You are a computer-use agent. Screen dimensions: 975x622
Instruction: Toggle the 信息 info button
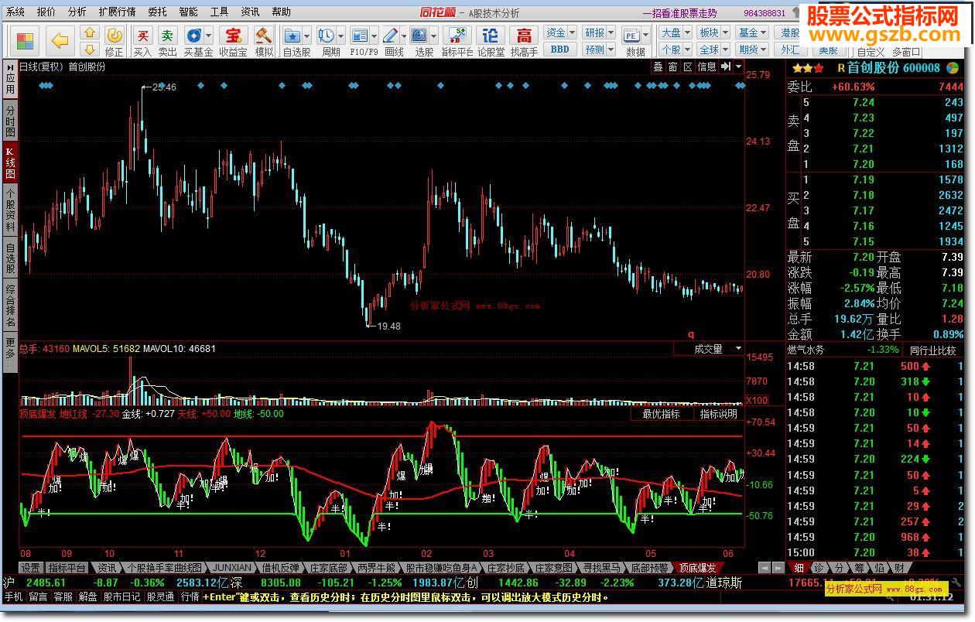pyautogui.click(x=707, y=67)
